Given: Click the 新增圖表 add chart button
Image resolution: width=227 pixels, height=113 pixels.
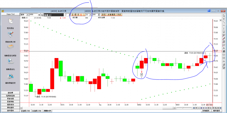Looking at the screenshot, I should coord(206,111).
